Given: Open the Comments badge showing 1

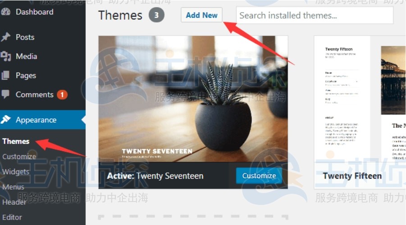Looking at the screenshot, I should pyautogui.click(x=62, y=94).
